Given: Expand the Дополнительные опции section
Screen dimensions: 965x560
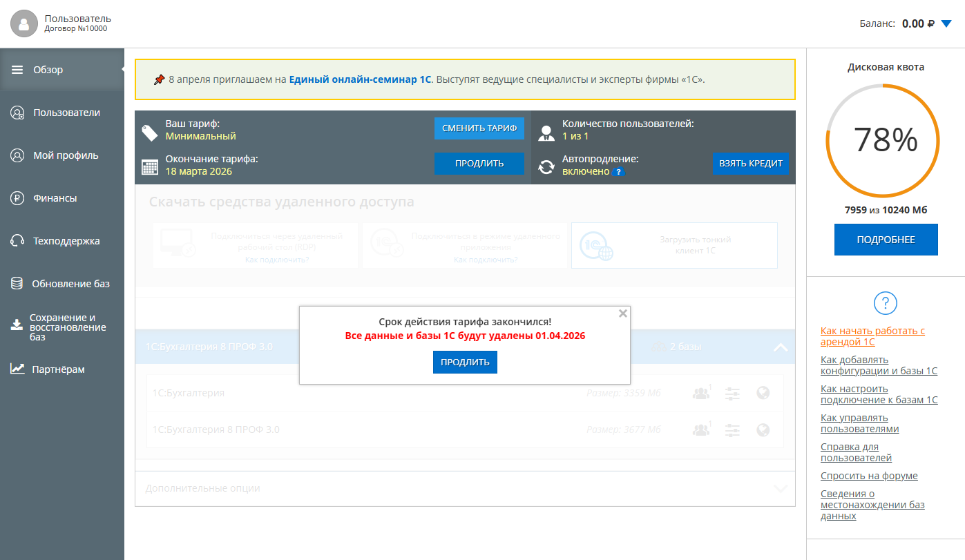Looking at the screenshot, I should pos(781,488).
